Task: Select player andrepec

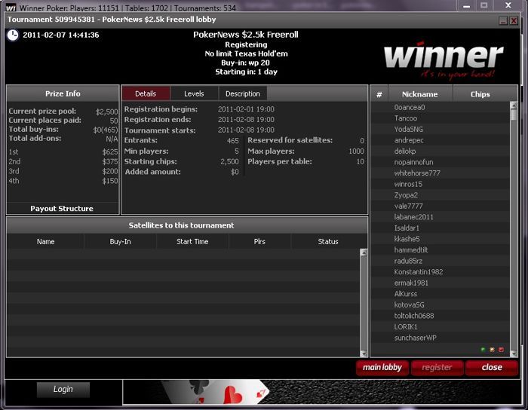Action: point(440,140)
